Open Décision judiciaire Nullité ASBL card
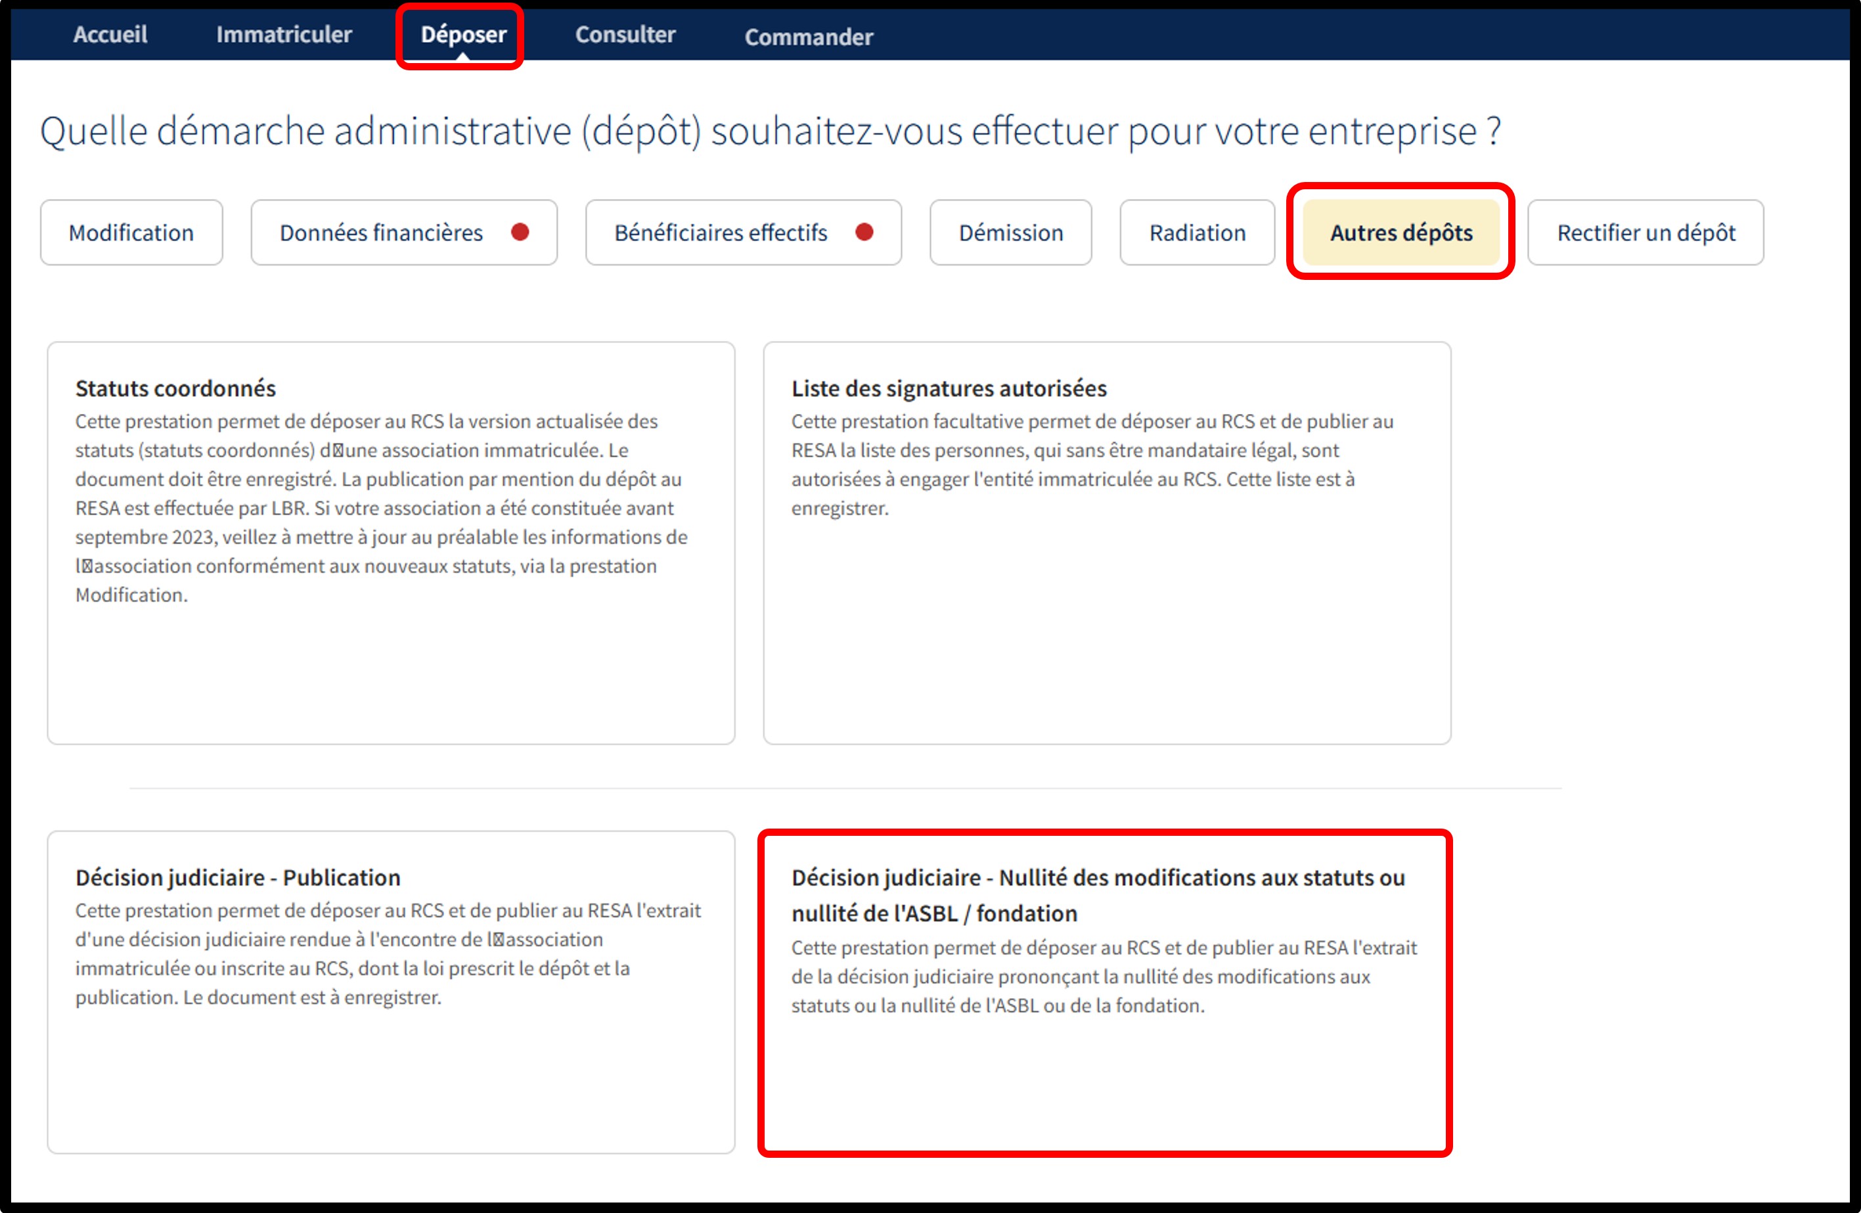The width and height of the screenshot is (1861, 1213). pos(1105,992)
